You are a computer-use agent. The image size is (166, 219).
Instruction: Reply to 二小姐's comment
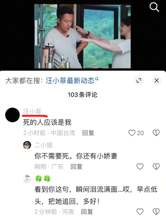pos(76,167)
